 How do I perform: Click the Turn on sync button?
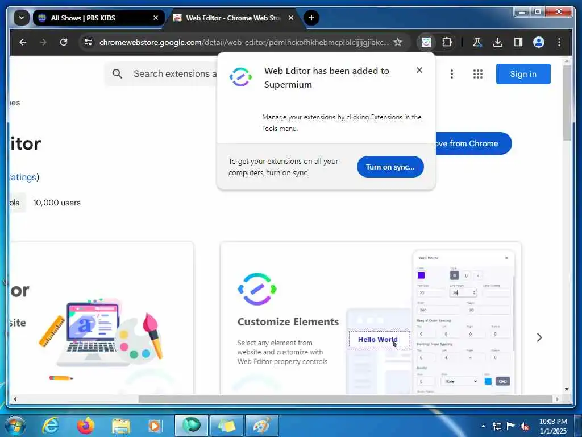(x=390, y=167)
